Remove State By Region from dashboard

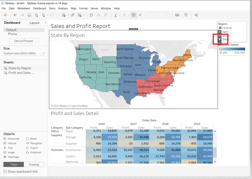coord(219,32)
